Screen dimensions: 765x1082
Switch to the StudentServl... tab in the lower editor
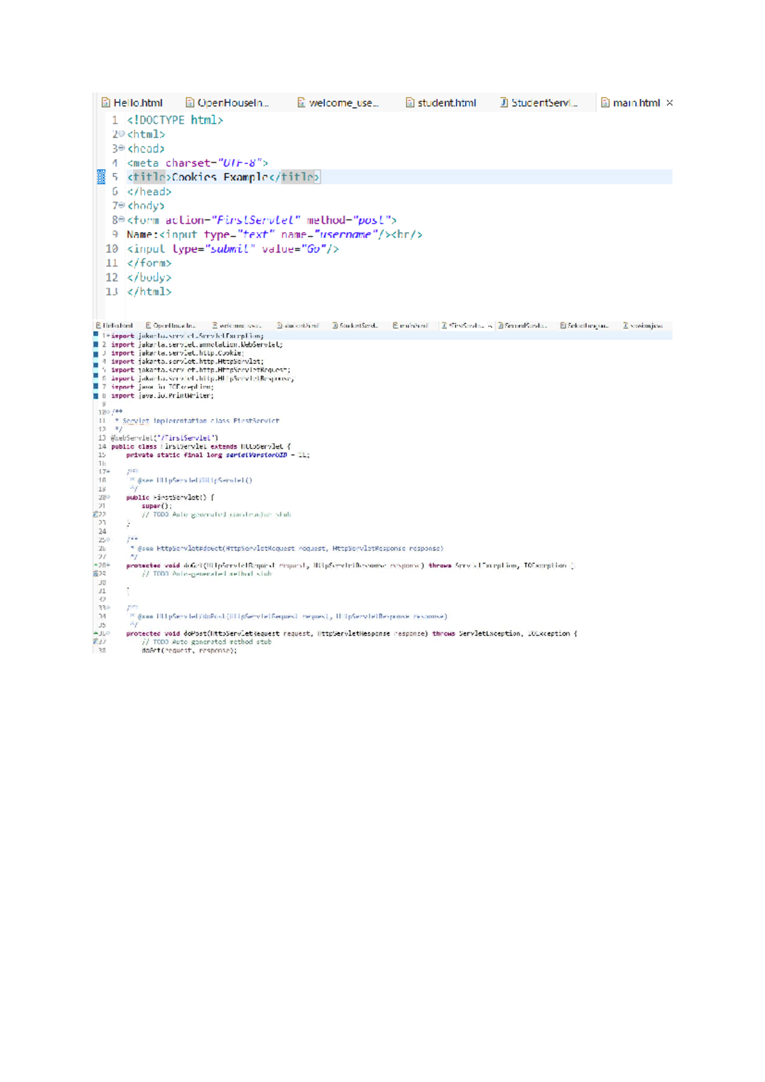tap(355, 325)
